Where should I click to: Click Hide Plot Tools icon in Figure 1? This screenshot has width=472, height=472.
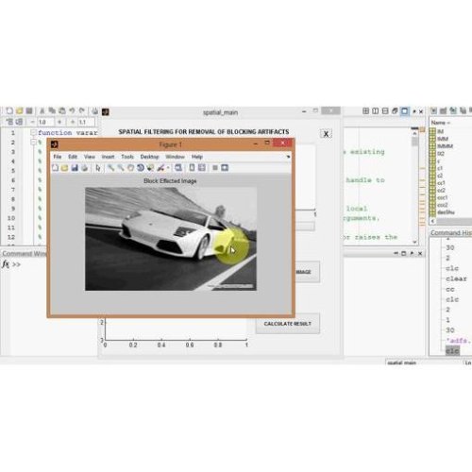click(215, 168)
